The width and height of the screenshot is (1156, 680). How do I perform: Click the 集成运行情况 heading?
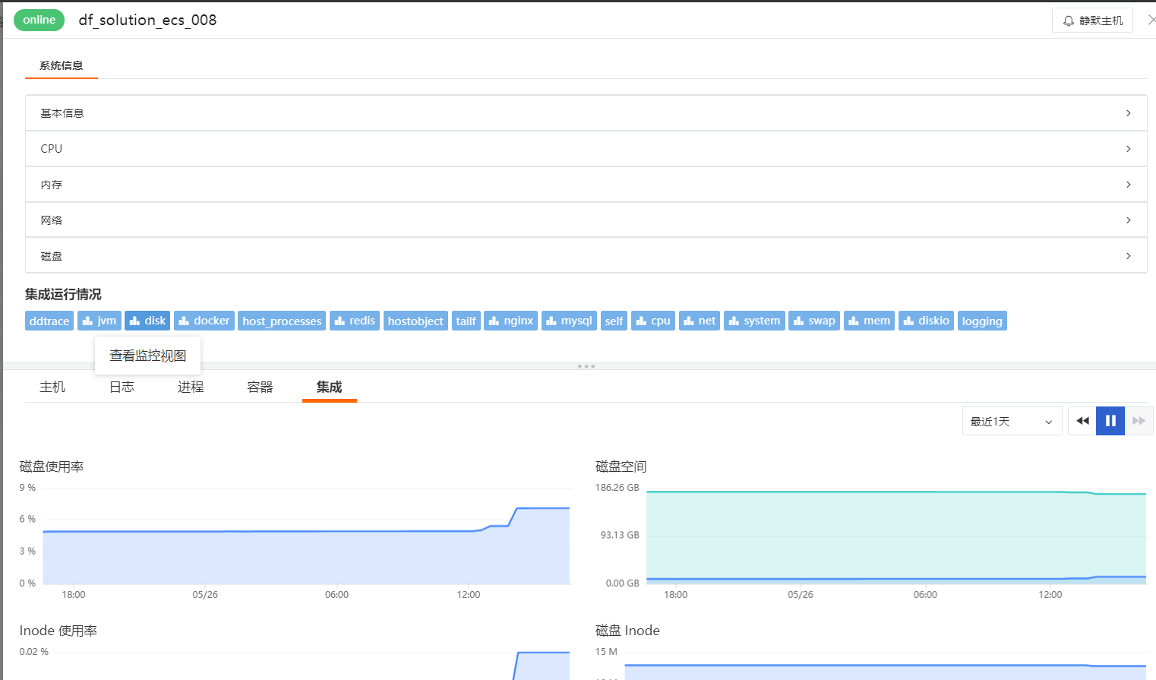click(x=63, y=294)
